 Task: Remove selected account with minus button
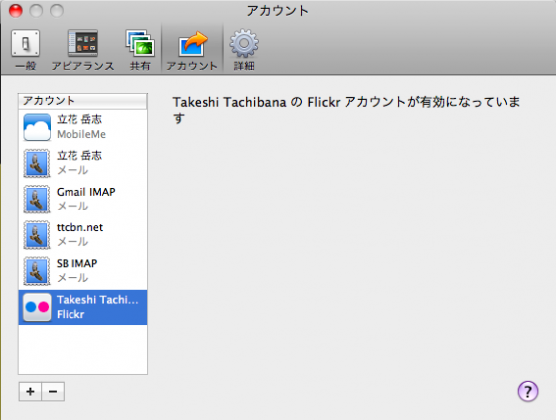[53, 391]
